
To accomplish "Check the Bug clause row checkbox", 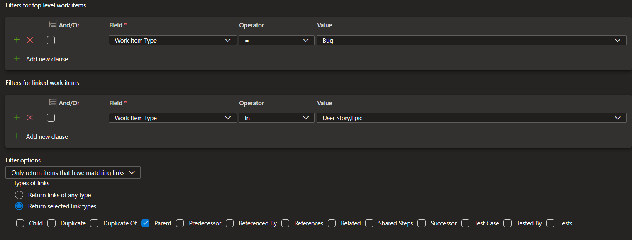I will point(51,40).
